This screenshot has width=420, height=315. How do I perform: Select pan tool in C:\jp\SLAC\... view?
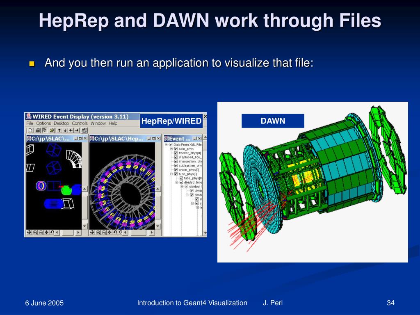click(29, 232)
